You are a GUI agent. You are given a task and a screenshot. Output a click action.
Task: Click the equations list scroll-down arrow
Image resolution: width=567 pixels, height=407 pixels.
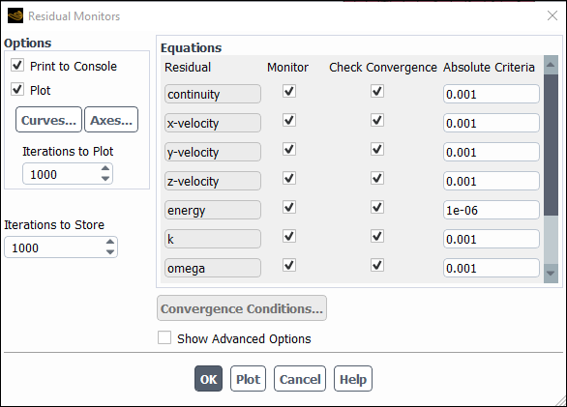pos(551,274)
